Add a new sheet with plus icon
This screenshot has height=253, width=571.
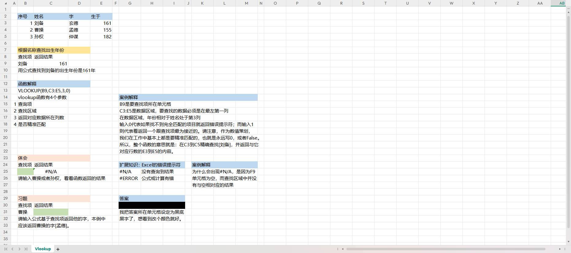[58, 249]
